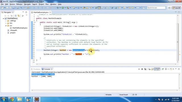Open the Navigator view menu triangle
Viewport: 182px width, 102px height.
(26, 15)
